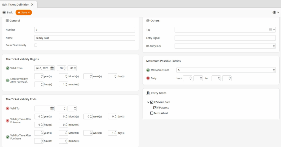Adjust Validity After Entrance week(s) stepper

click(x=91, y=117)
